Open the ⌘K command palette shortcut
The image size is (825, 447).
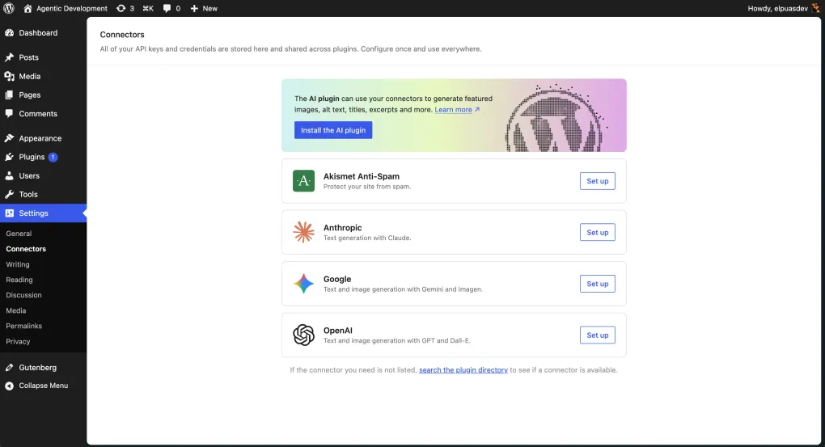tap(148, 8)
